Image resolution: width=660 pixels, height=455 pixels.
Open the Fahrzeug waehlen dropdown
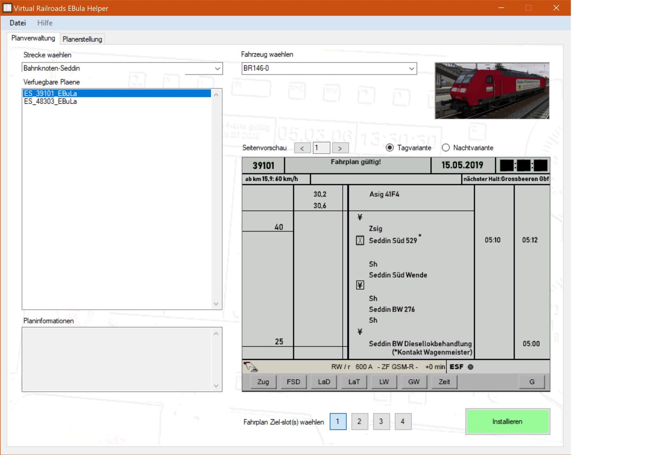[411, 69]
